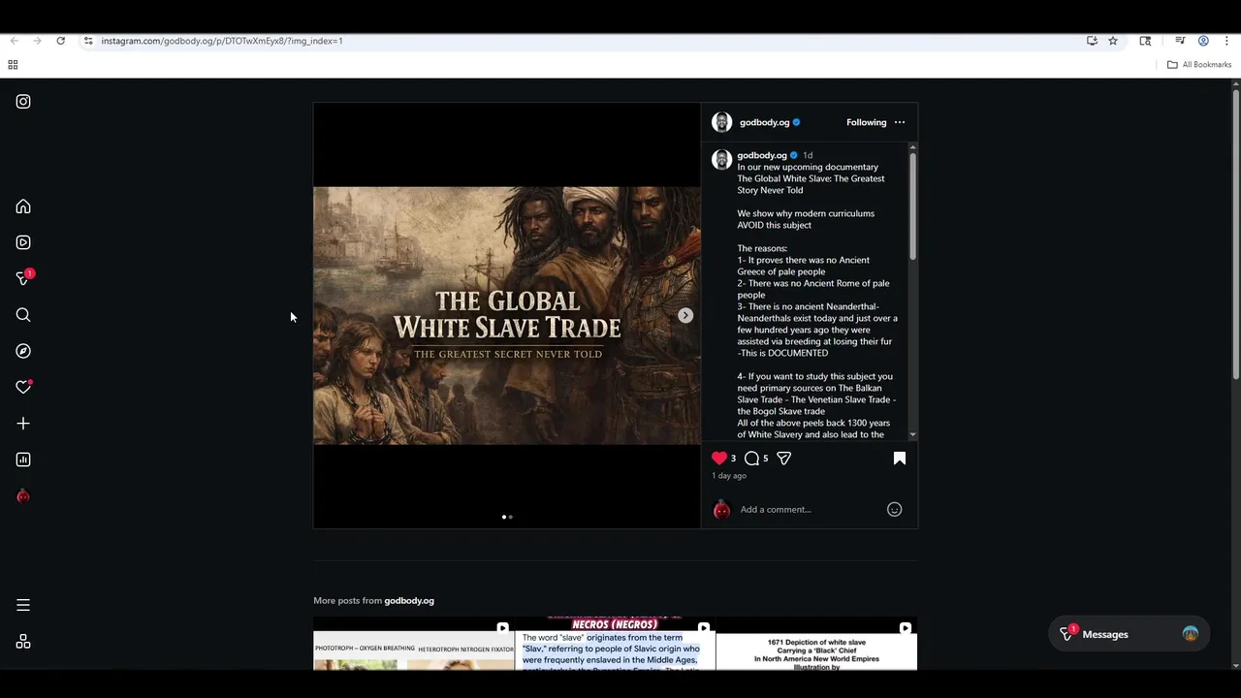The width and height of the screenshot is (1241, 698).
Task: Open comments speech bubble icon
Action: [751, 458]
